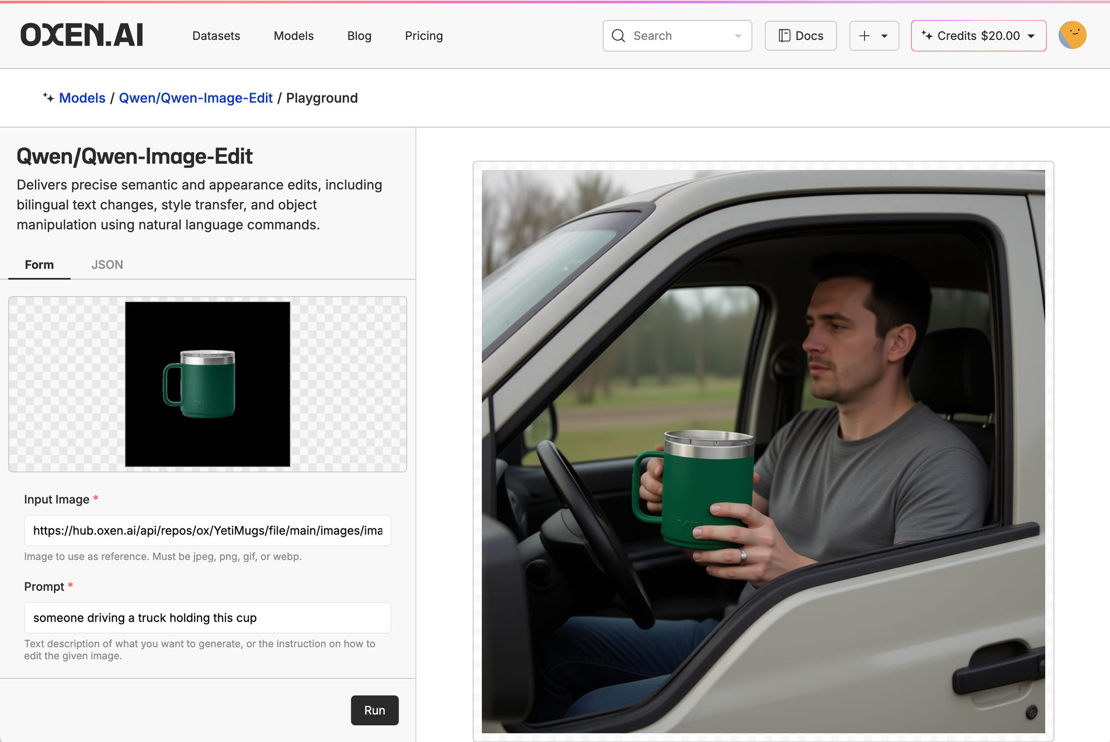Open the Qwen/Qwen-Image-Edit breadcrumb link

(195, 98)
